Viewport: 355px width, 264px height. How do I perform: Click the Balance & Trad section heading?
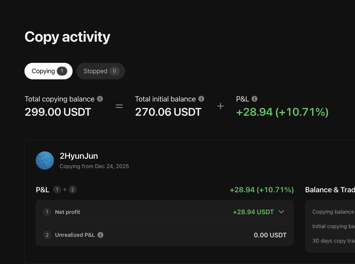pos(330,190)
